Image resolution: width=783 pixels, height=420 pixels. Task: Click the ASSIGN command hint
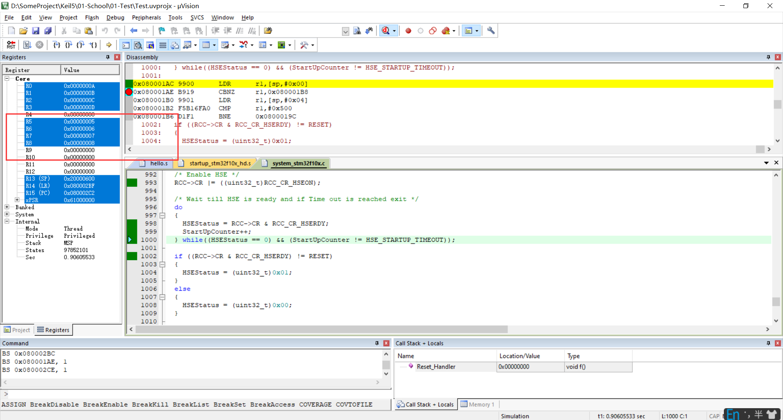pyautogui.click(x=13, y=405)
